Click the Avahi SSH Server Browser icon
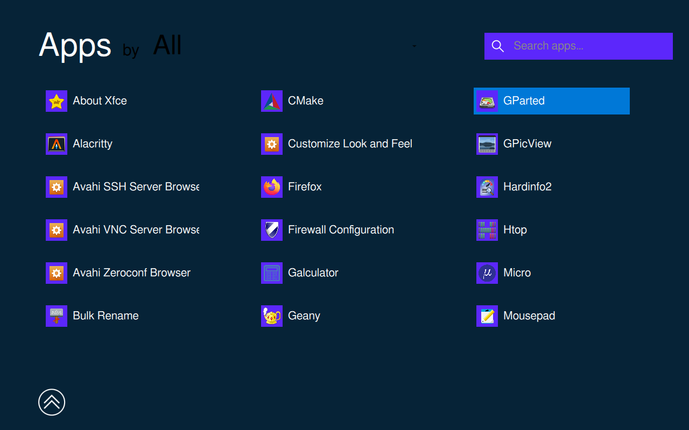The height and width of the screenshot is (430, 689). 57,187
